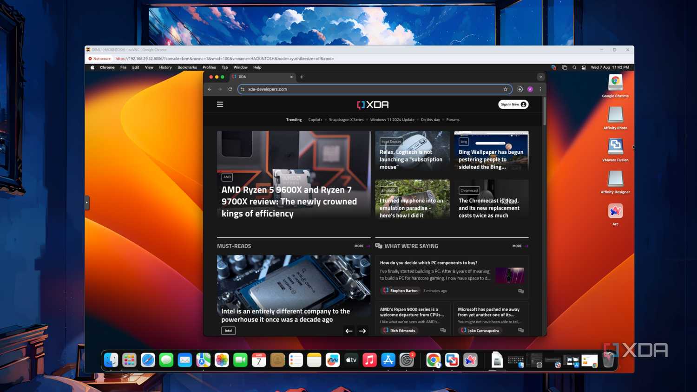Viewport: 697px width, 392px height.
Task: Open the Chromecast is dead article
Action: [489, 208]
